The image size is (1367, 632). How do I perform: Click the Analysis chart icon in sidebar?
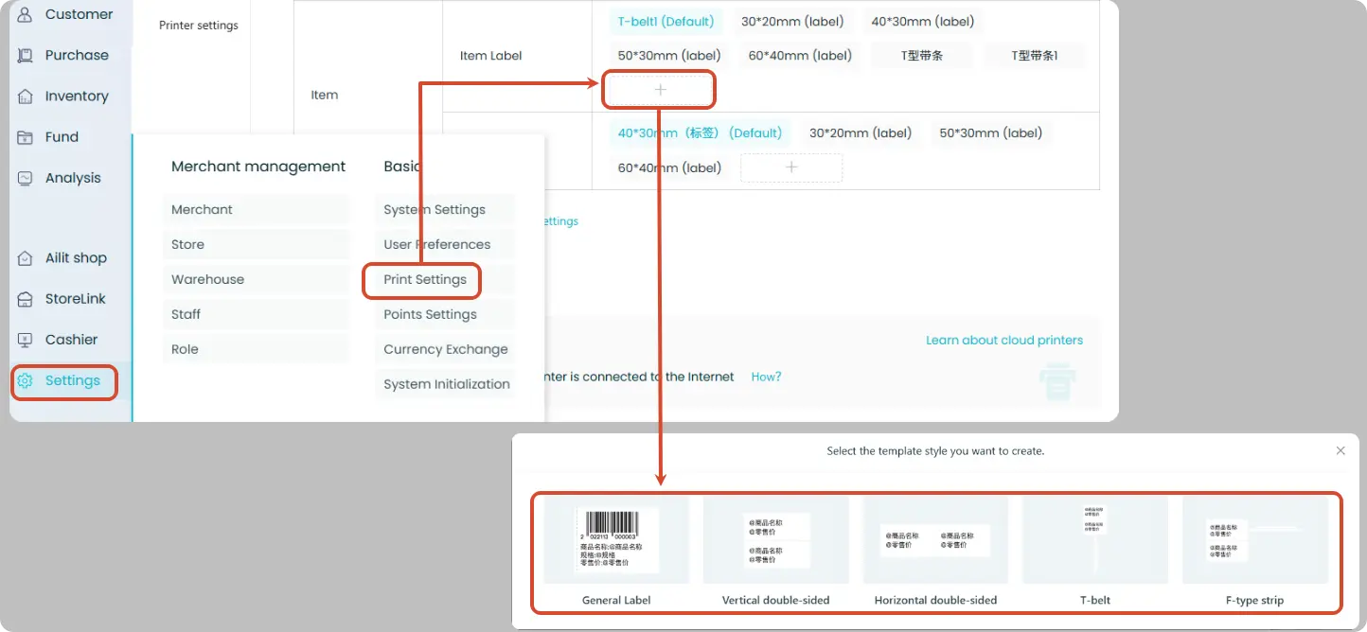pyautogui.click(x=26, y=177)
